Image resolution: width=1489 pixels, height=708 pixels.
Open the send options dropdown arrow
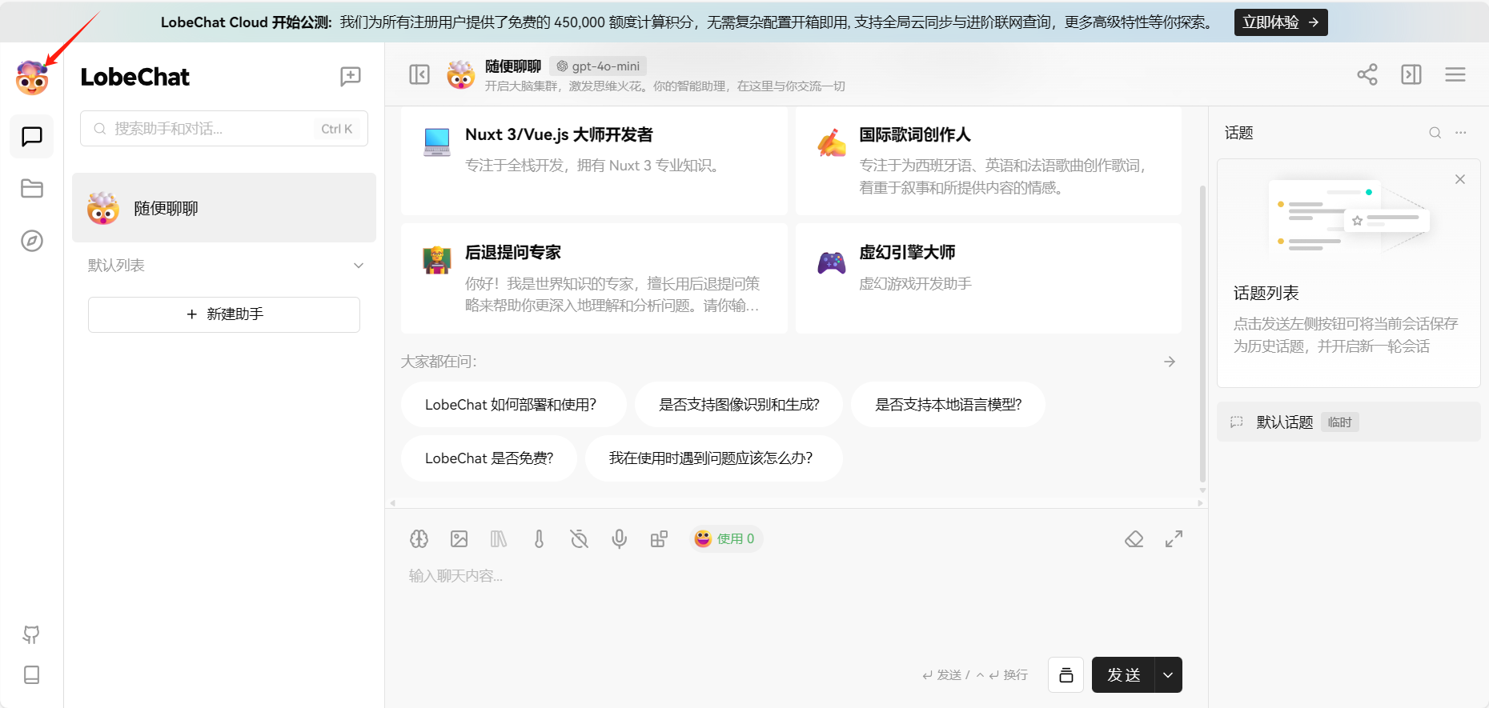coord(1168,675)
